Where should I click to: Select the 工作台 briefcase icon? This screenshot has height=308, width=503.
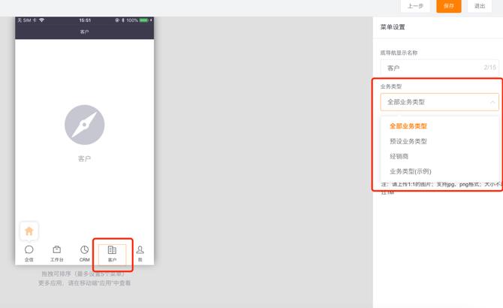click(56, 250)
